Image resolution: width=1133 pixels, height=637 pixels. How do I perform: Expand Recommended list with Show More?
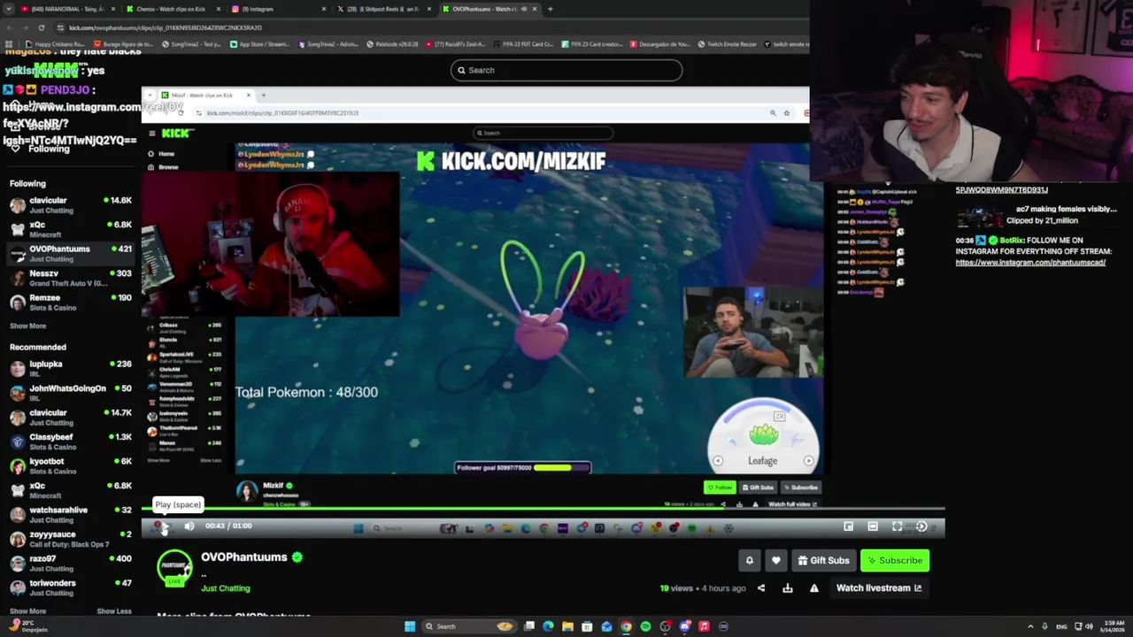27,611
